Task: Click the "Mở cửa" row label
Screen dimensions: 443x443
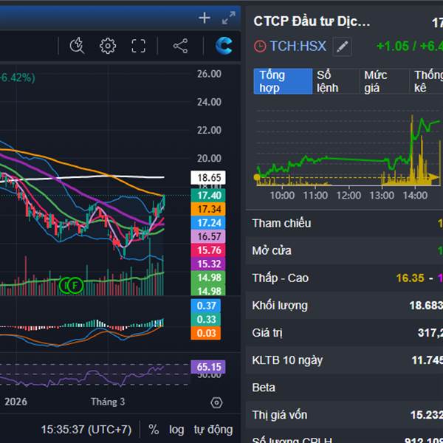Action: click(x=272, y=250)
